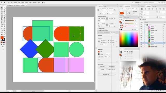This screenshot has height=93, width=166.
Task: Open the Arrange Documents dropdown
Action: pos(43,3)
